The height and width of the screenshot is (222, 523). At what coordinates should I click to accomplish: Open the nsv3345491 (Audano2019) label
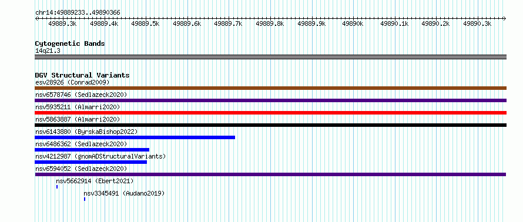point(124,193)
